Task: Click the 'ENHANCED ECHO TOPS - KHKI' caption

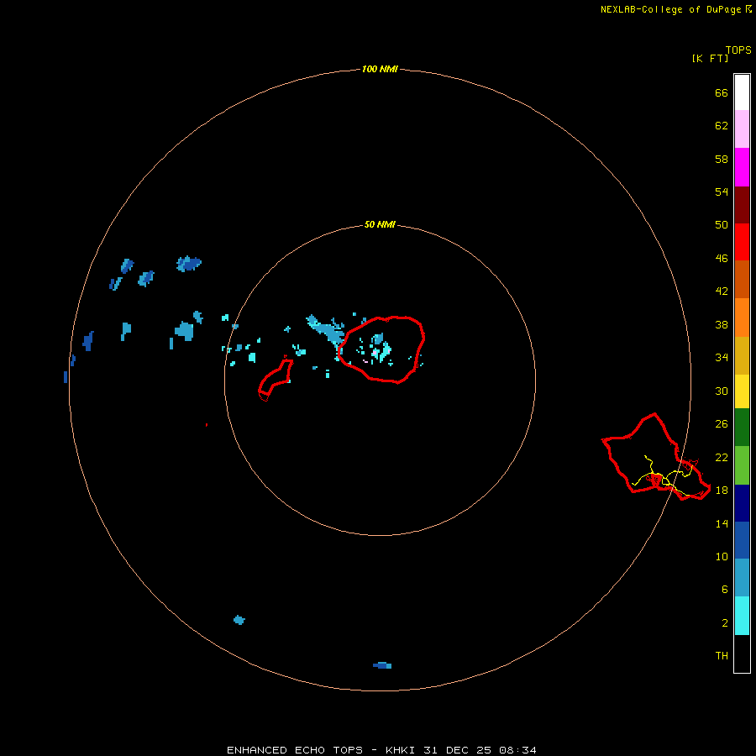Action: click(321, 750)
